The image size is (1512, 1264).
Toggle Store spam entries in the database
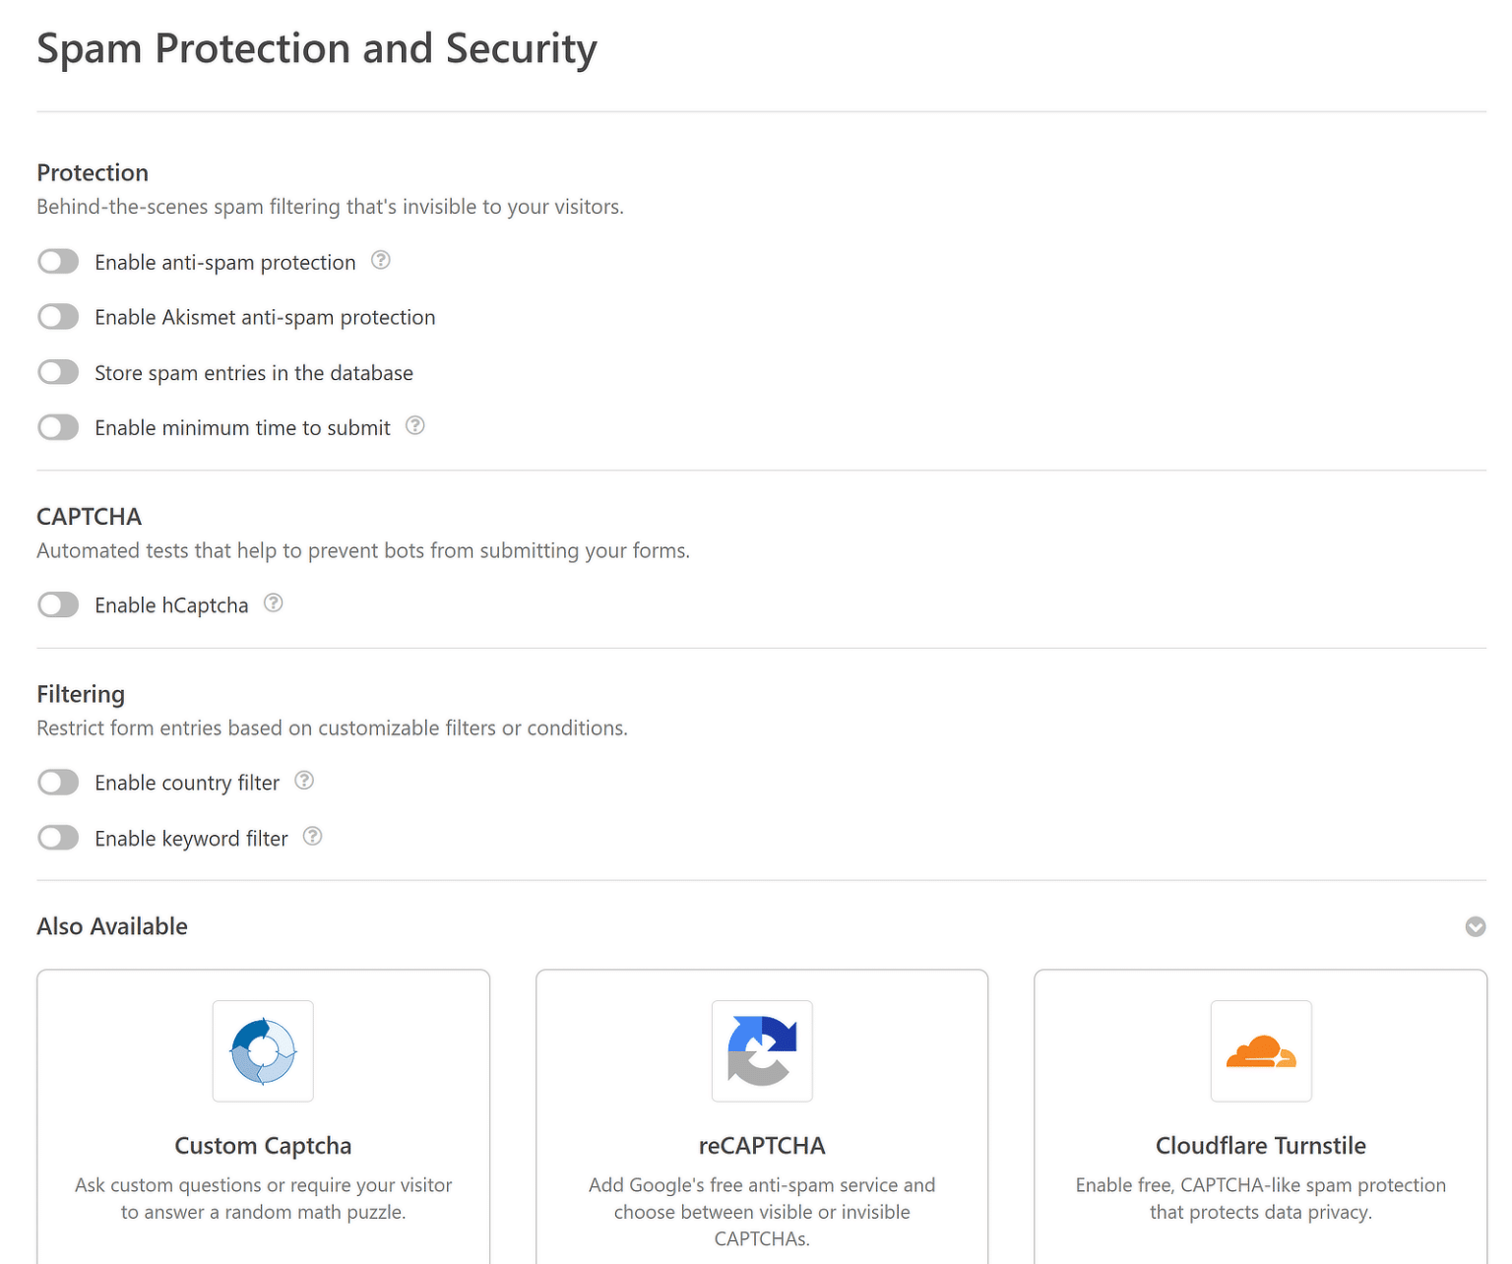[x=58, y=372]
